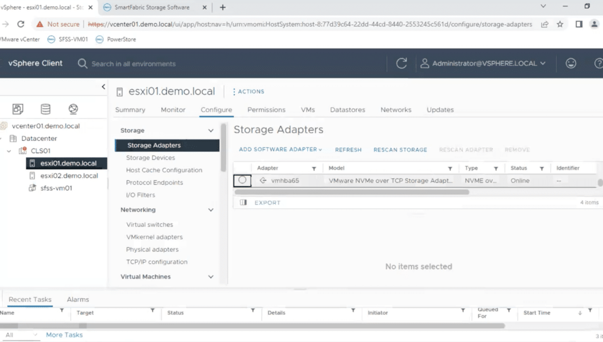Open the browser share page icon
603x342 pixels.
pyautogui.click(x=545, y=24)
